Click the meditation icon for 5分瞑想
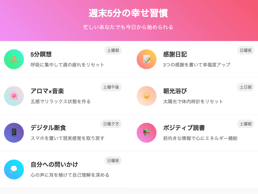 (14, 59)
